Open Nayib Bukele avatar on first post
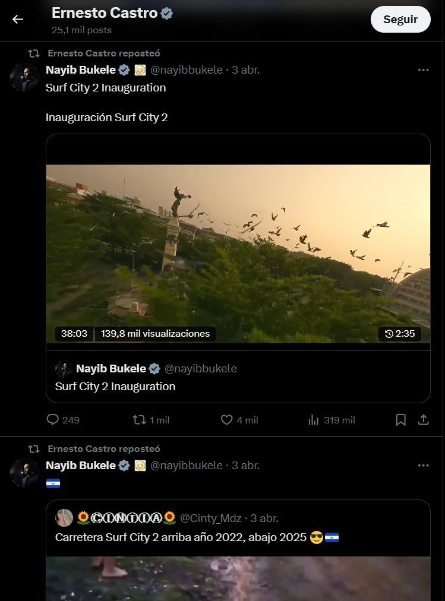This screenshot has width=445, height=601. point(25,77)
